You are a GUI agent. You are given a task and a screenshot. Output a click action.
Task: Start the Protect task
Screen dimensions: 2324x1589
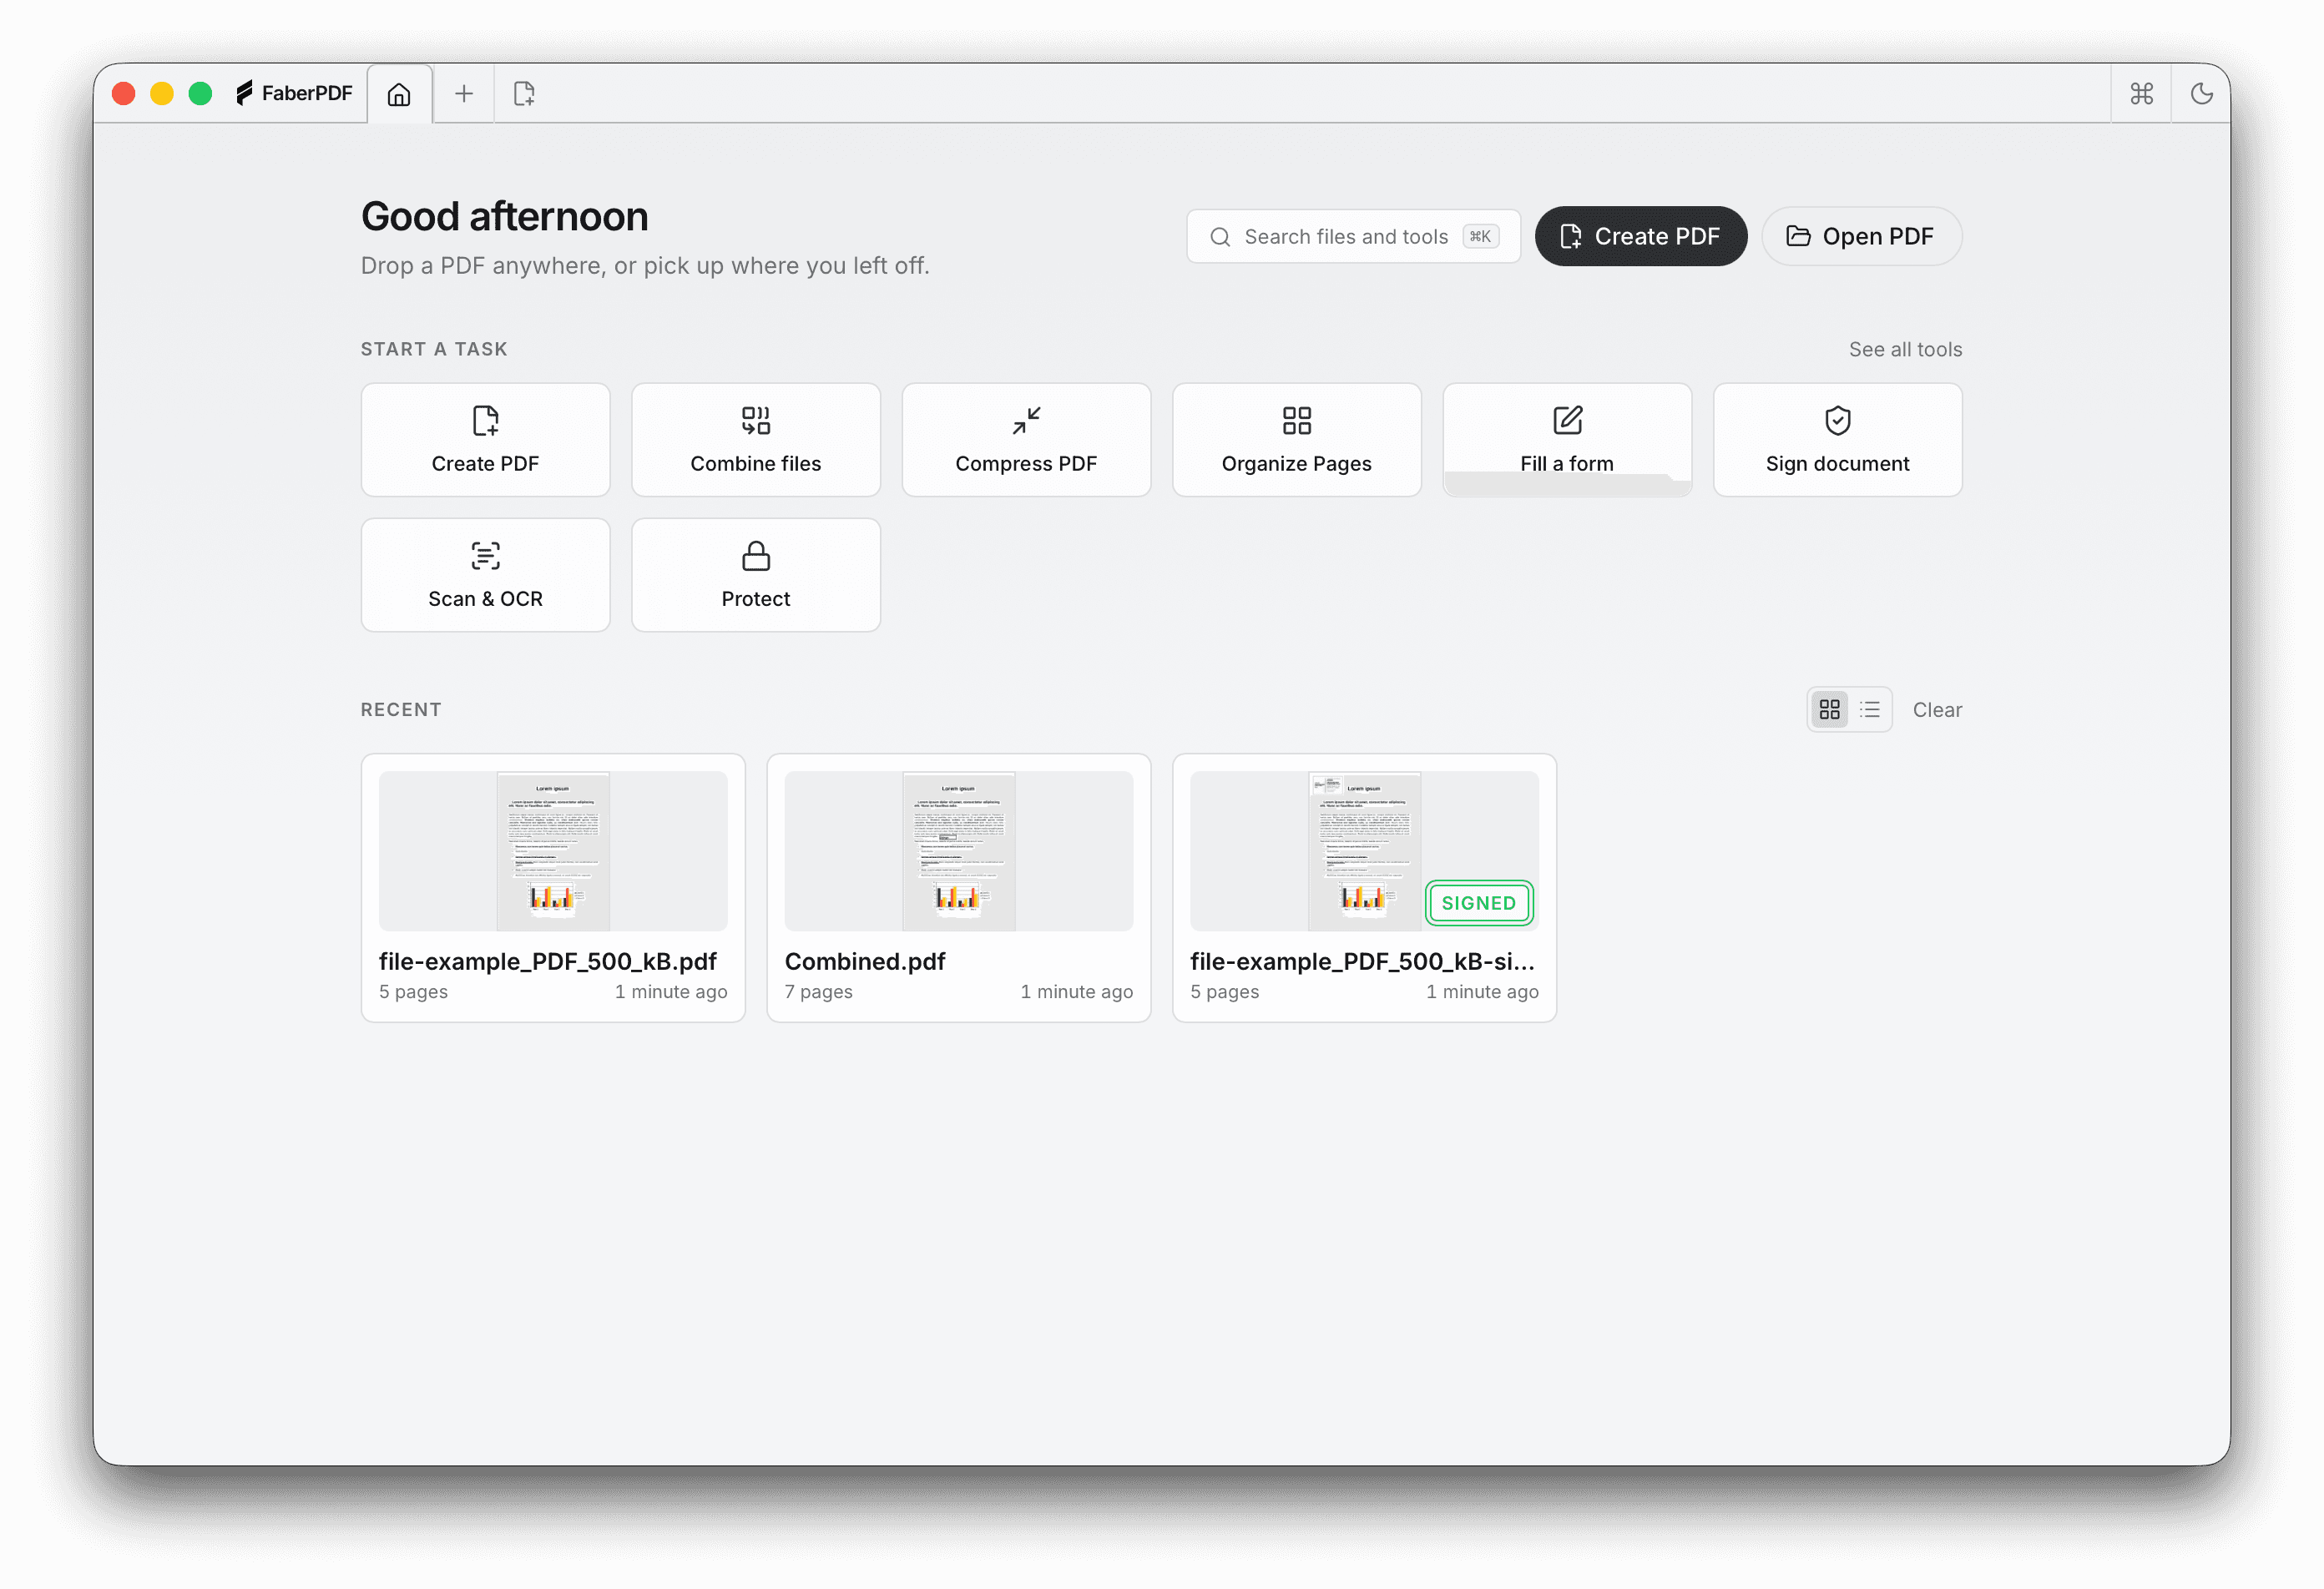pyautogui.click(x=755, y=575)
